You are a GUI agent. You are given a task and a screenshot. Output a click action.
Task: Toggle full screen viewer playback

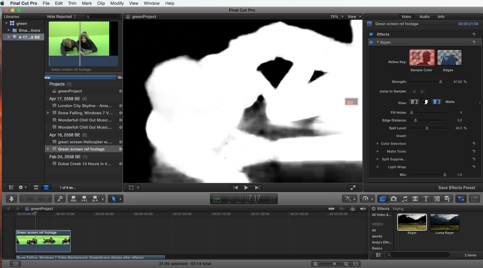click(x=353, y=188)
